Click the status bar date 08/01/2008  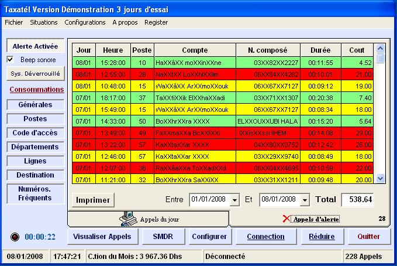[x=25, y=257]
